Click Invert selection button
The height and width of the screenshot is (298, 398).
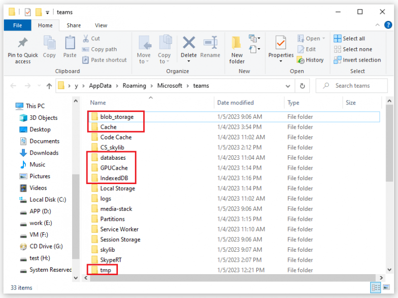(357, 60)
